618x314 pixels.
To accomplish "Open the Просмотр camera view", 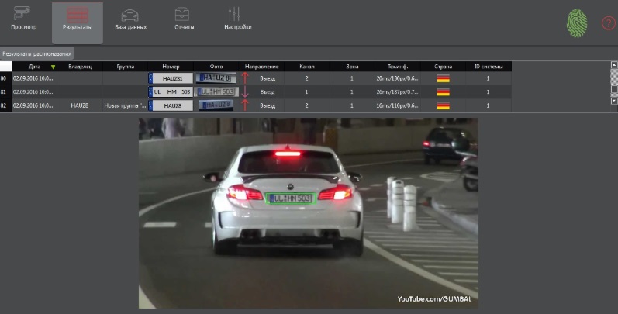I will [23, 19].
